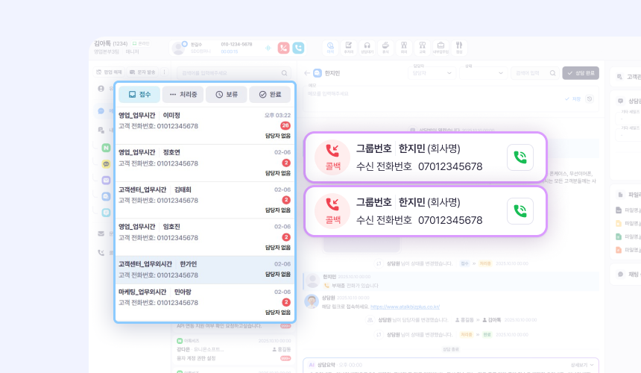The width and height of the screenshot is (641, 373).
Task: Open conversation 강다은 유니온소프트
Action: click(234, 349)
